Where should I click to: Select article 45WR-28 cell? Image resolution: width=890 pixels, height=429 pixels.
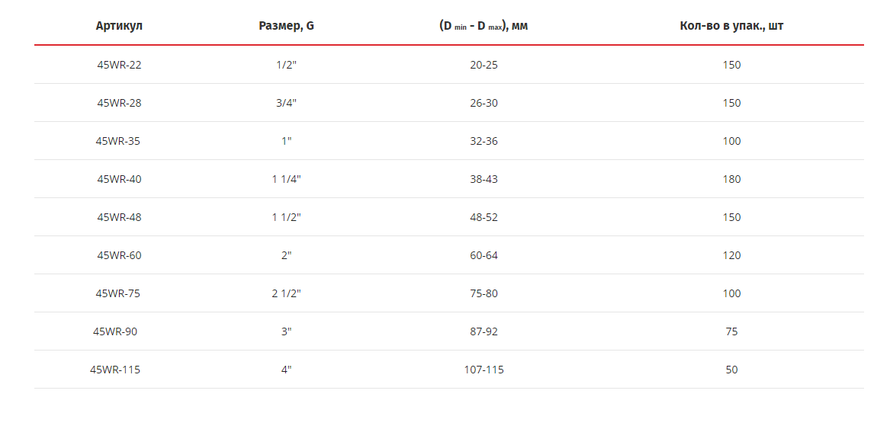[119, 103]
